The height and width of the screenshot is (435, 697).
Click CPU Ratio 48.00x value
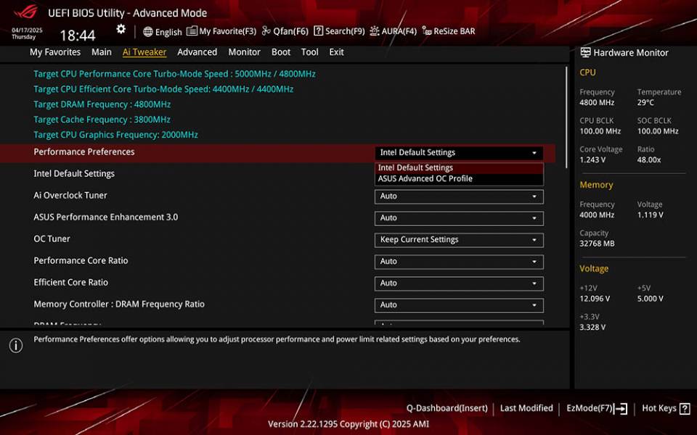tap(649, 159)
